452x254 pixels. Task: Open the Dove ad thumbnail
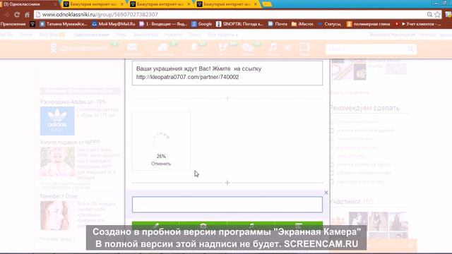click(55, 215)
